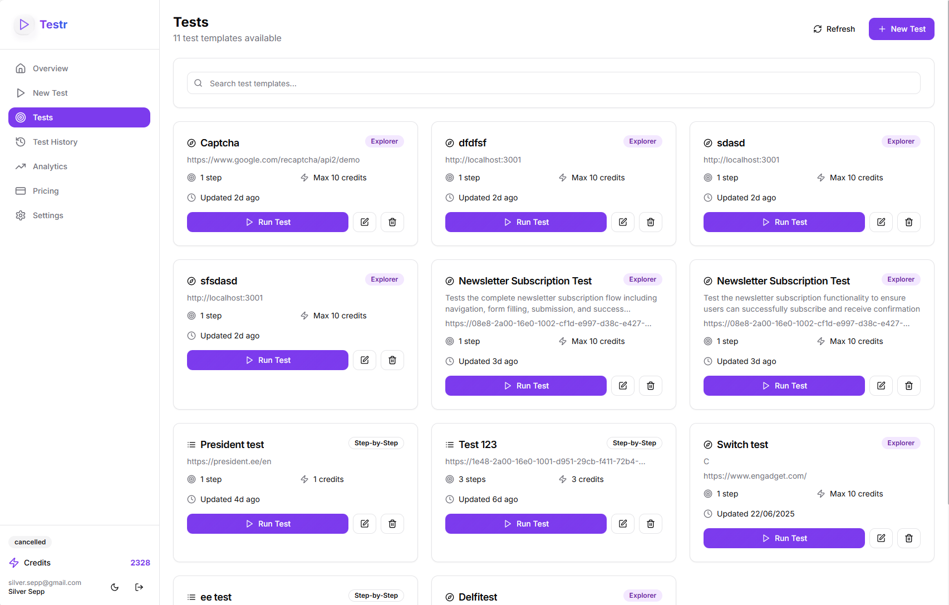Open the Pricing page
Viewport: 949px width, 605px height.
click(79, 191)
